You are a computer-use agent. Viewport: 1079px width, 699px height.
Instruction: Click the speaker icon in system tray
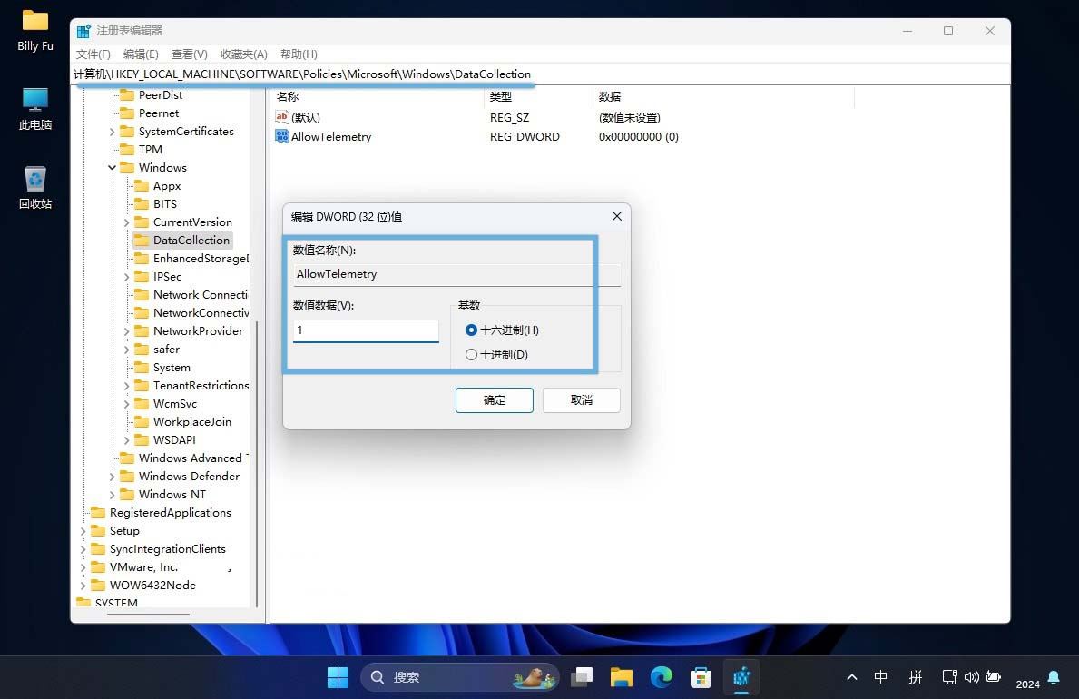tap(972, 677)
